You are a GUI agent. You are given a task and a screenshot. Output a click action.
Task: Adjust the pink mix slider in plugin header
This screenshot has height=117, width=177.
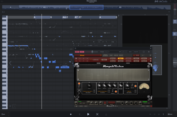tap(92, 52)
